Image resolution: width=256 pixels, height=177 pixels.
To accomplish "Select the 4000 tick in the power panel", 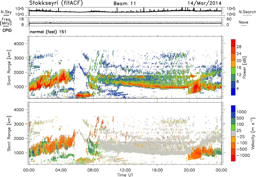I will [x=19, y=44].
